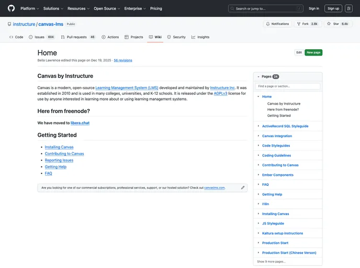Open the AGPLv3 license link

click(x=220, y=94)
